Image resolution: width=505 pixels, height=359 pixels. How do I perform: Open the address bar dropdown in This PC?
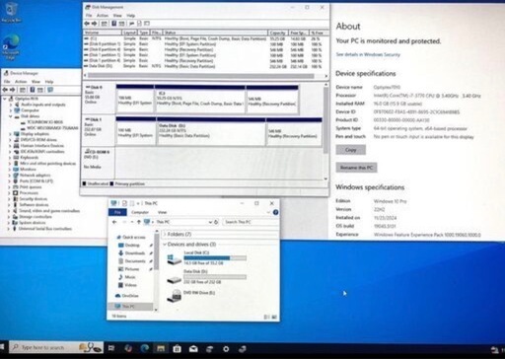click(210, 222)
